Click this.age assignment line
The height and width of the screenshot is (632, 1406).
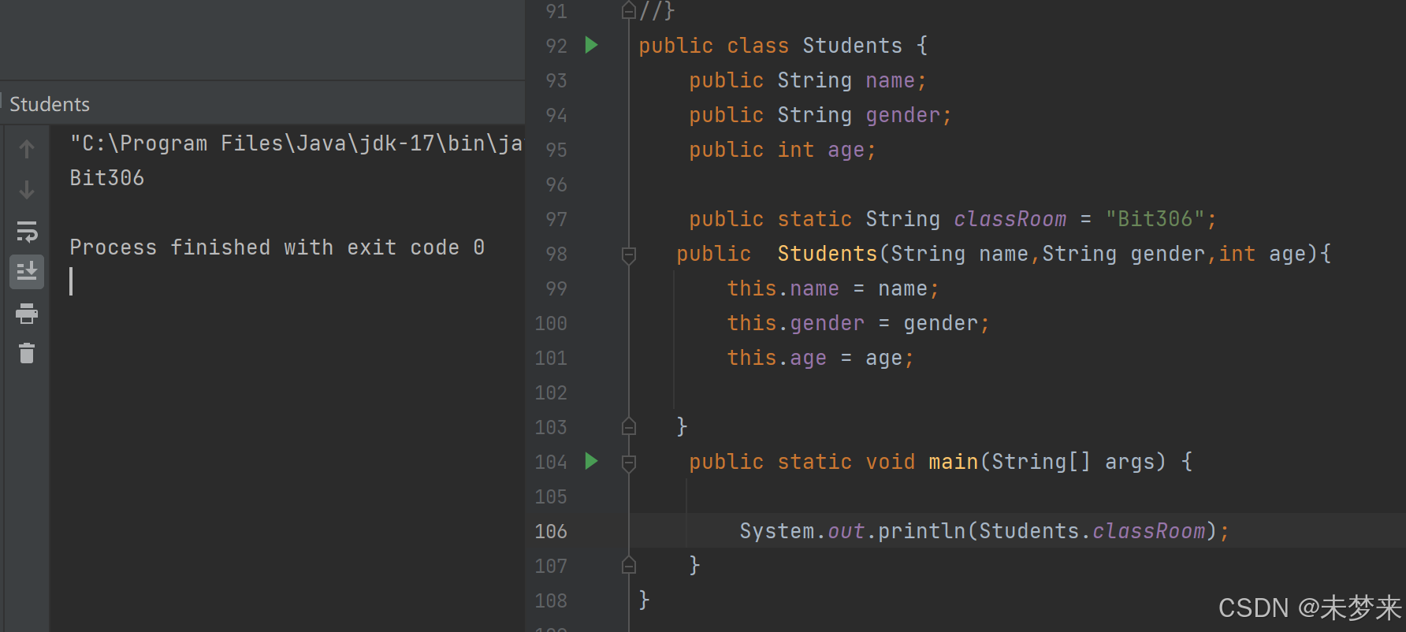[x=820, y=358]
